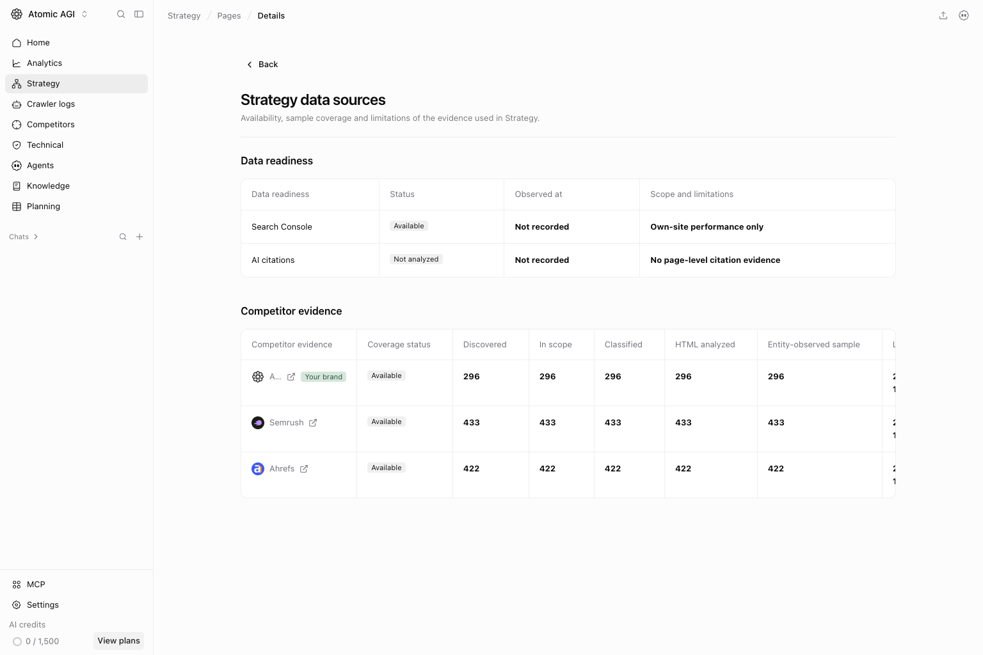Click the AI credits usage circle icon

[x=17, y=642]
